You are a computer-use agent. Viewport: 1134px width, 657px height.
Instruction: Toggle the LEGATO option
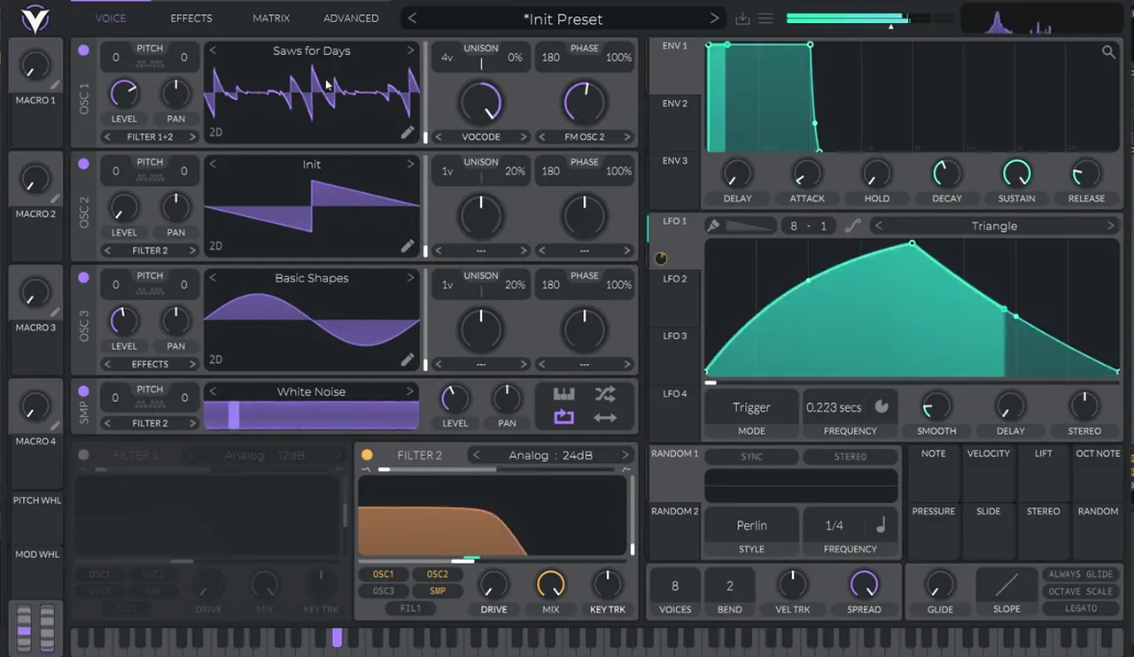click(1081, 608)
